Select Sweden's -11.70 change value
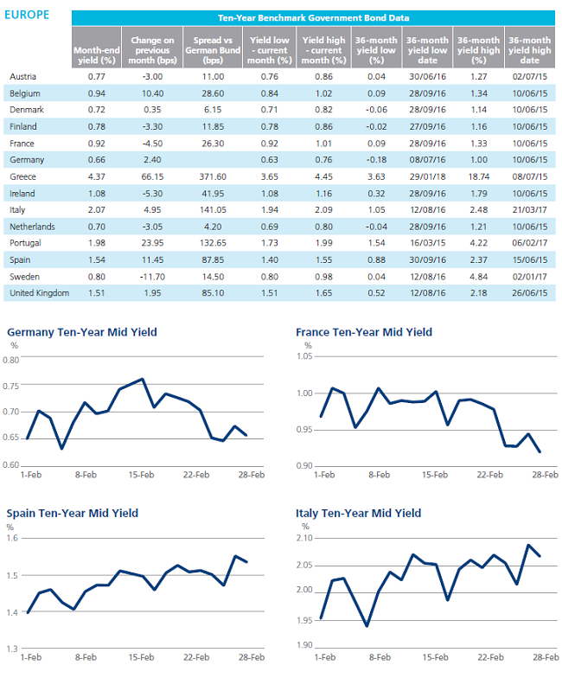This screenshot has width=562, height=678. pos(152,277)
